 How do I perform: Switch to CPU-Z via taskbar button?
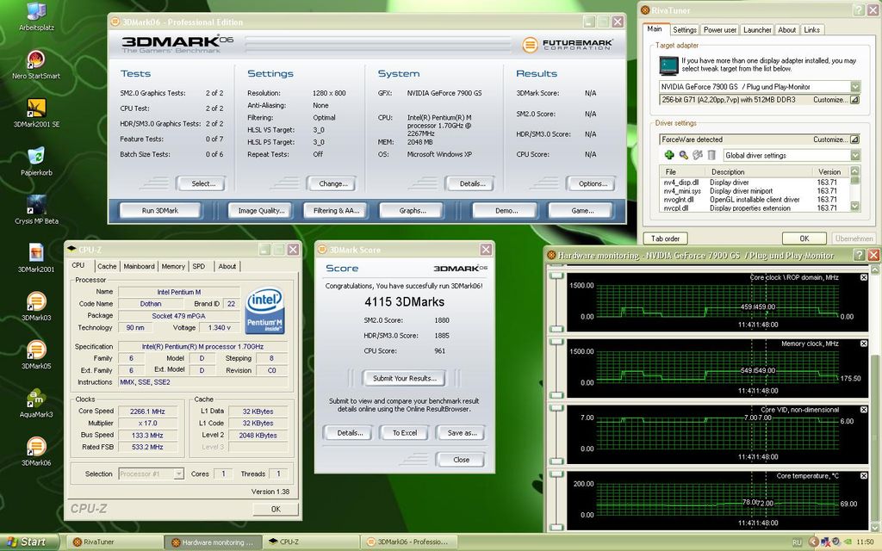tap(309, 542)
